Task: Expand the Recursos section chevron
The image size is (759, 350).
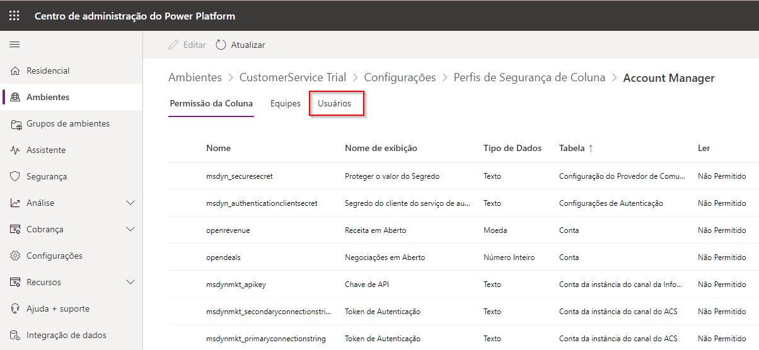Action: 130,283
